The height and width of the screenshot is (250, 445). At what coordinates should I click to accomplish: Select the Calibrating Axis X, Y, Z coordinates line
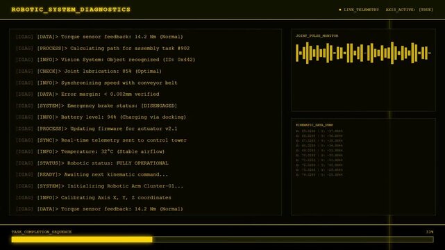(x=94, y=197)
